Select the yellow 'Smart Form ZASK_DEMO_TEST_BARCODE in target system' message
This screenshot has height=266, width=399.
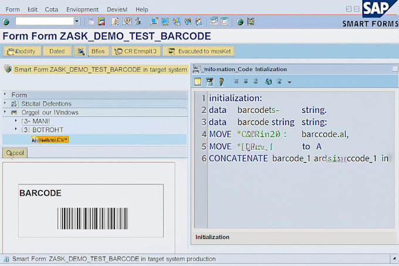click(100, 69)
